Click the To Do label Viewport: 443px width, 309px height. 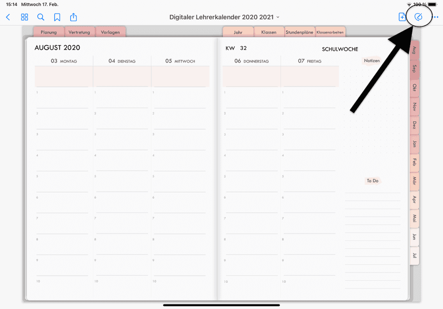click(372, 180)
